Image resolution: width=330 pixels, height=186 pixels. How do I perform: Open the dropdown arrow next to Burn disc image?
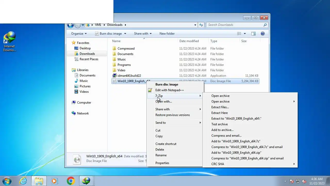coord(125,34)
